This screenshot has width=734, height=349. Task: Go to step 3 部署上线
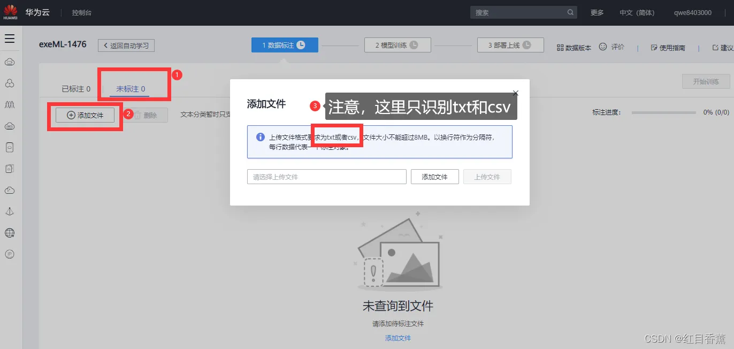pyautogui.click(x=510, y=45)
